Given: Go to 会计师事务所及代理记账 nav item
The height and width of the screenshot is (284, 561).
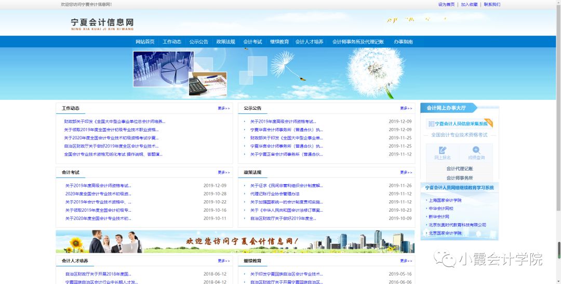Looking at the screenshot, I should coord(358,42).
